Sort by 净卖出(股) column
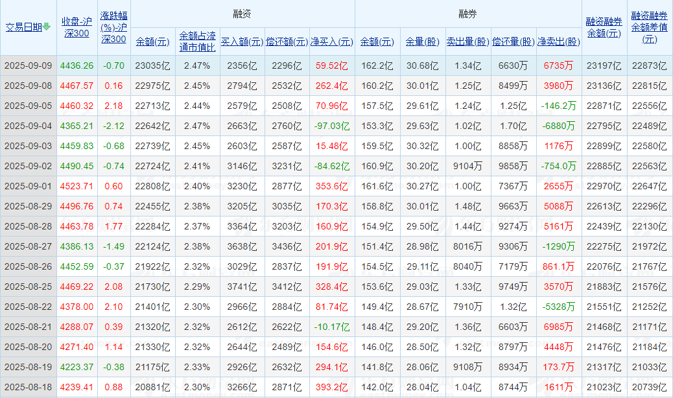The height and width of the screenshot is (398, 673). pyautogui.click(x=559, y=41)
